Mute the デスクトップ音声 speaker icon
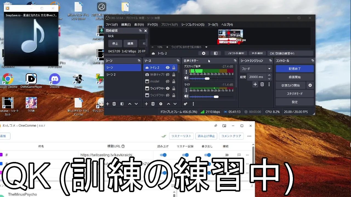The width and height of the screenshot is (351, 197). click(186, 78)
